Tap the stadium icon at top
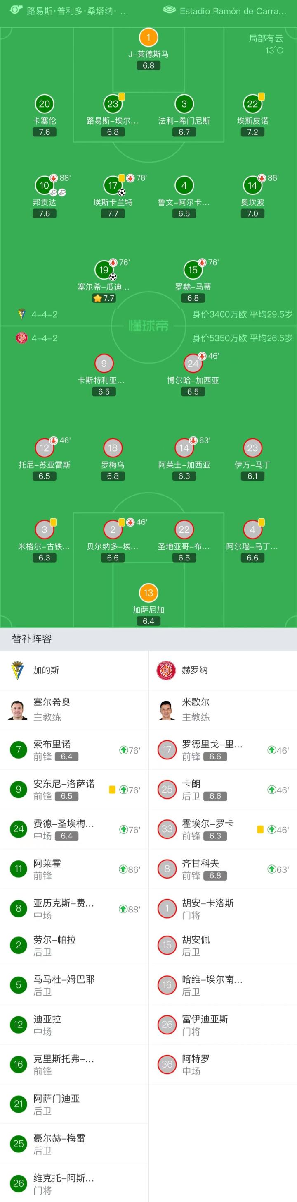297x1202 pixels. click(x=169, y=10)
